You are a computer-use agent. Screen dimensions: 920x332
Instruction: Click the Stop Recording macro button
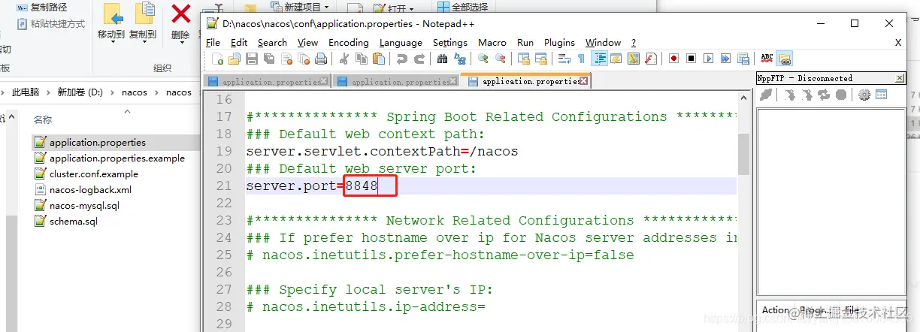click(x=691, y=59)
